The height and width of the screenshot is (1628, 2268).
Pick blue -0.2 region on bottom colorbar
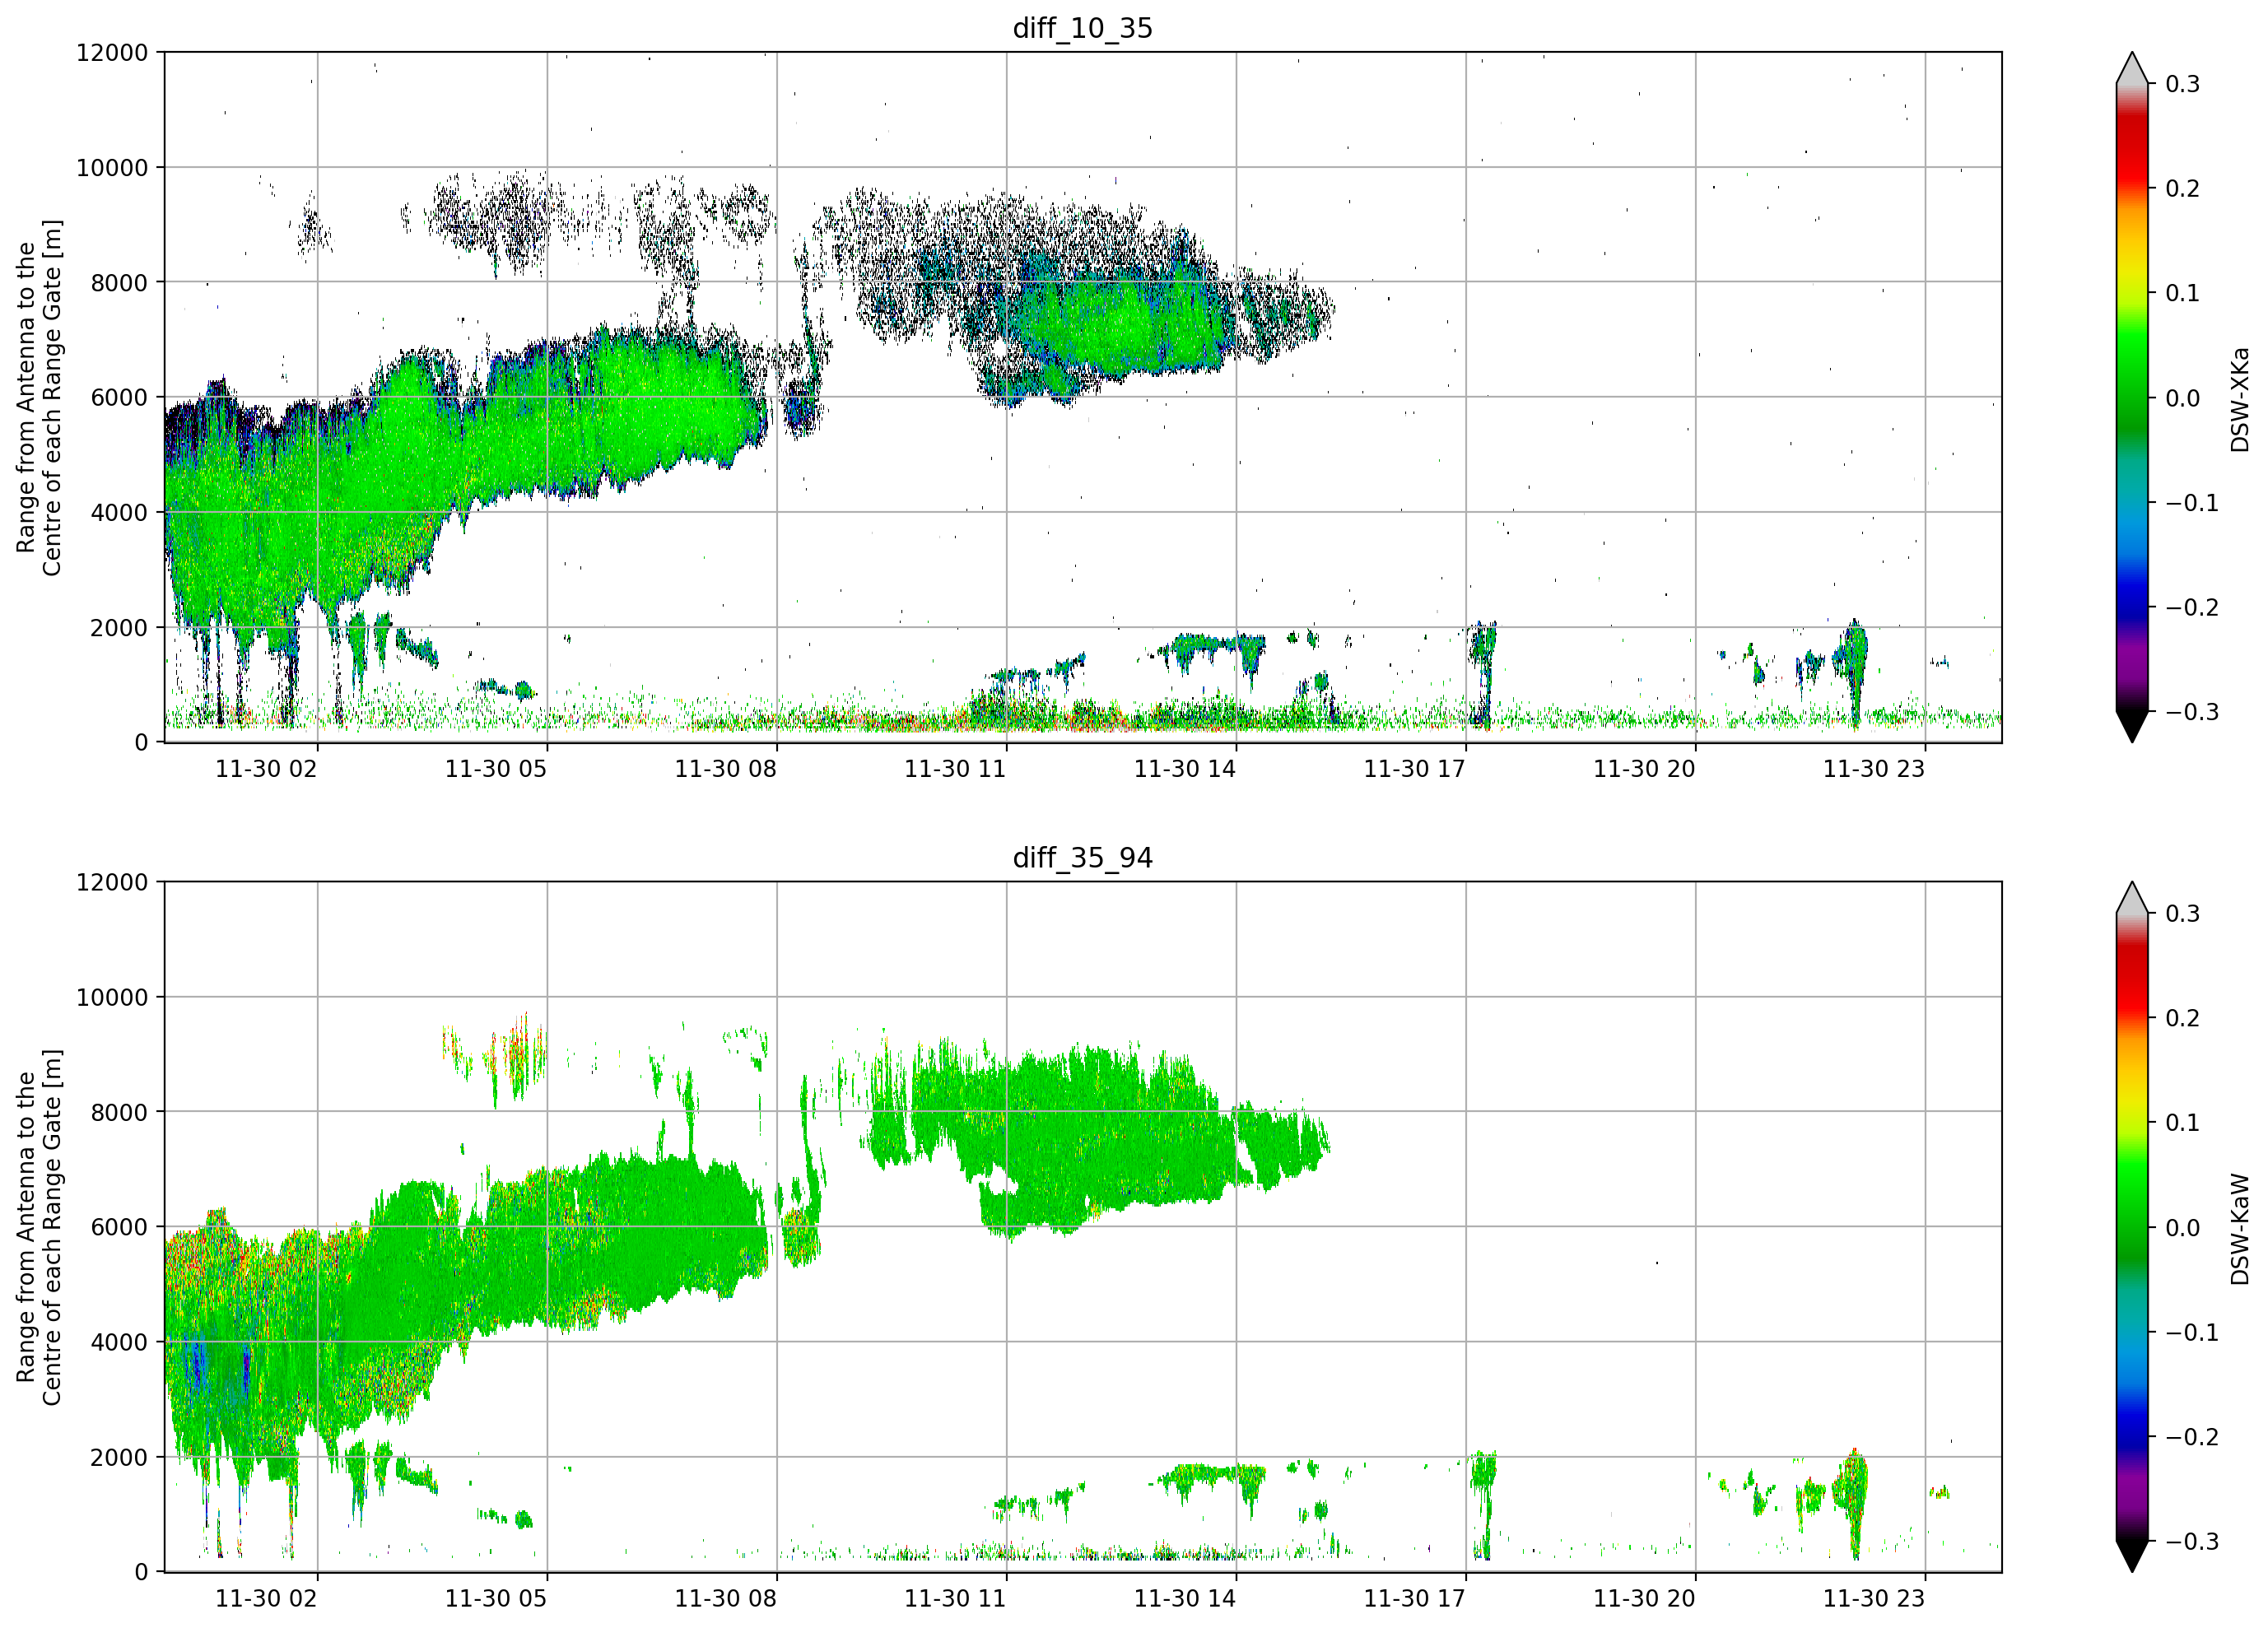click(x=2132, y=1437)
